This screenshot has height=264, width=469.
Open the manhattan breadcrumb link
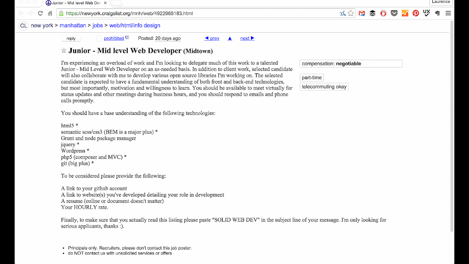coord(73,25)
